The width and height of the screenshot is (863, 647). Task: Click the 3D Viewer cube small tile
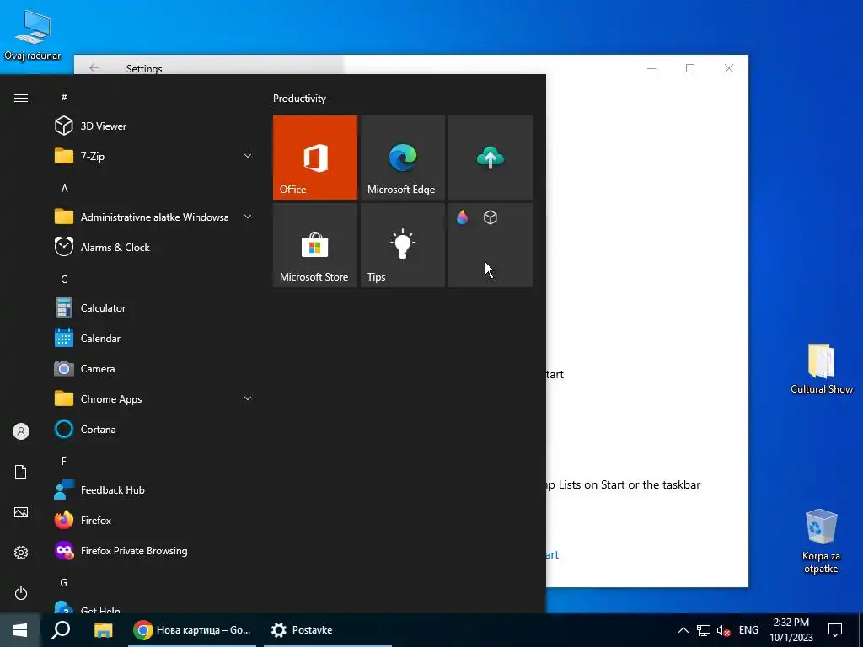click(490, 217)
